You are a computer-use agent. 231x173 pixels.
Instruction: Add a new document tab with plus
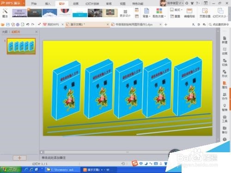pyautogui.click(x=166, y=24)
